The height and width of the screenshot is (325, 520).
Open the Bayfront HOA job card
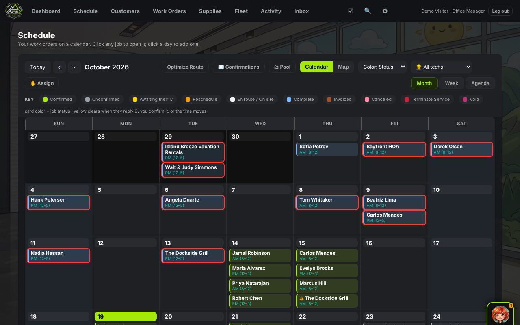click(x=394, y=149)
